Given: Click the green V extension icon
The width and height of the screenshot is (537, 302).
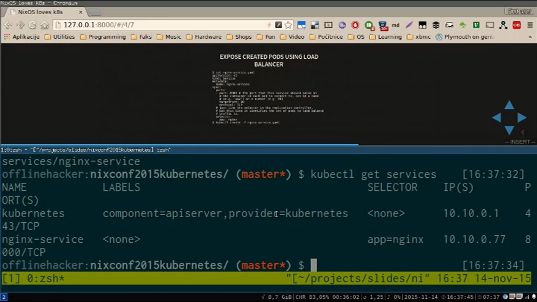Looking at the screenshot, I should pyautogui.click(x=476, y=25).
